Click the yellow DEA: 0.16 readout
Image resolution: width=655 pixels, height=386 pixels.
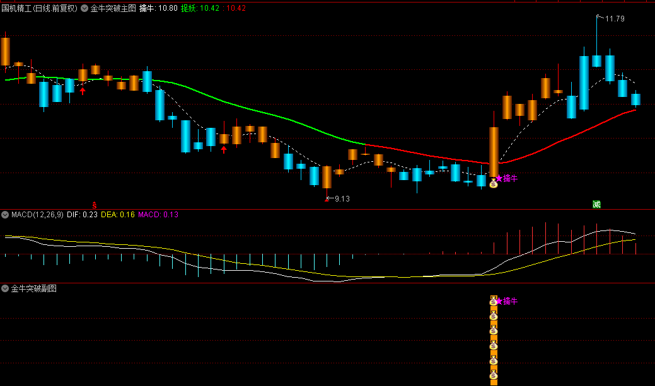click(x=118, y=215)
